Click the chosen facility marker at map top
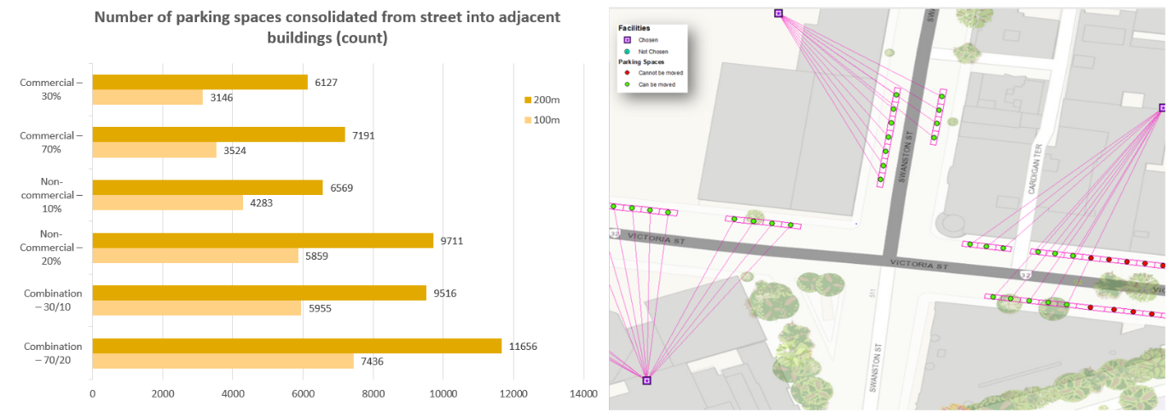The height and width of the screenshot is (418, 1176). (x=778, y=13)
